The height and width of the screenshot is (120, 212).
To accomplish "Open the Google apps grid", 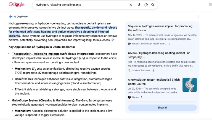I will [211, 5].
